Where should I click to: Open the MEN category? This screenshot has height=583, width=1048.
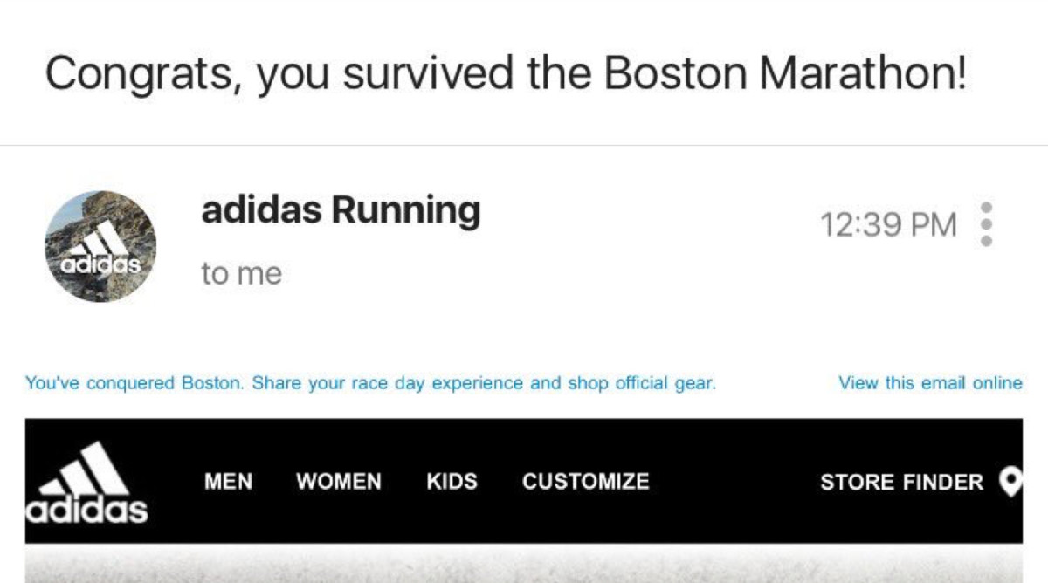(x=228, y=481)
